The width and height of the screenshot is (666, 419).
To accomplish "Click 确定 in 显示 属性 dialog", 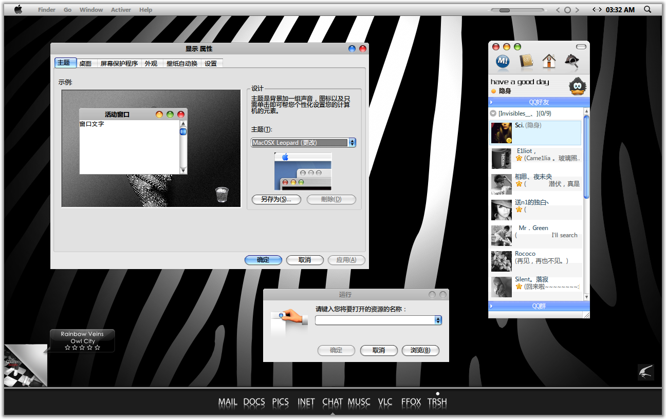I will (x=263, y=260).
